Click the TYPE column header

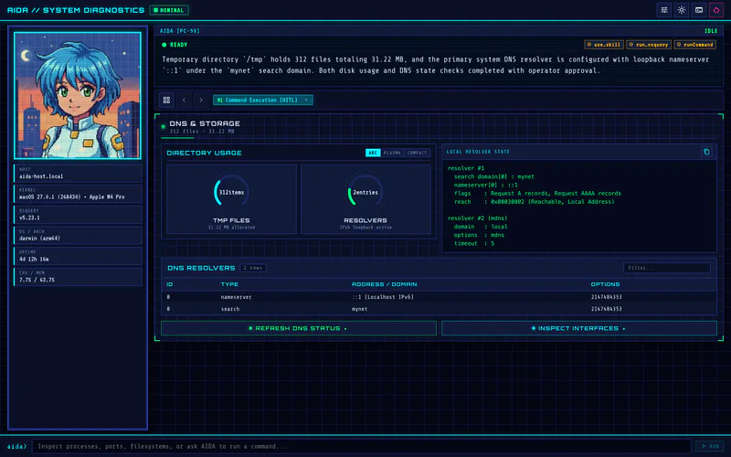tap(229, 284)
